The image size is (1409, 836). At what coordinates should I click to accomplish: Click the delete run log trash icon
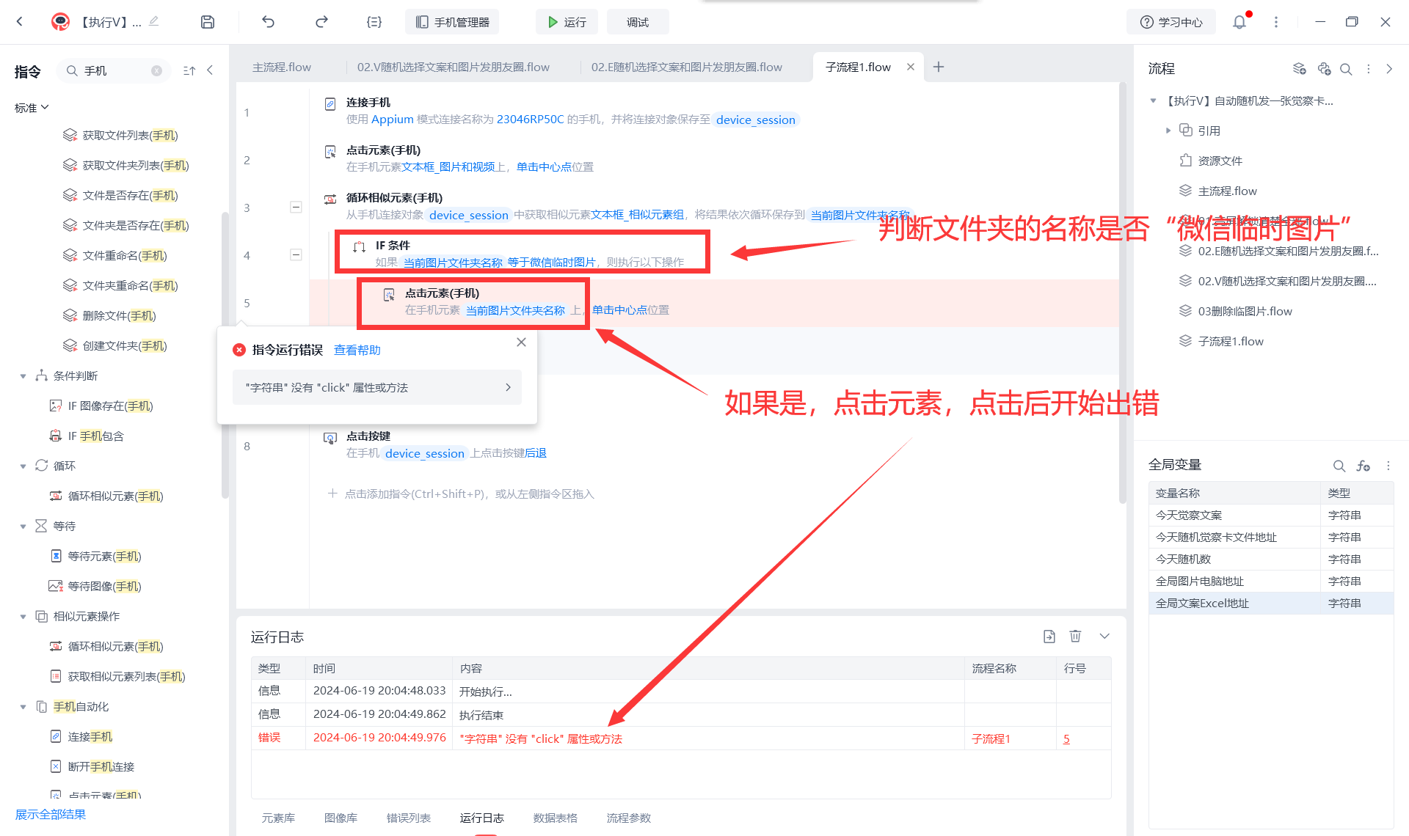click(1075, 637)
